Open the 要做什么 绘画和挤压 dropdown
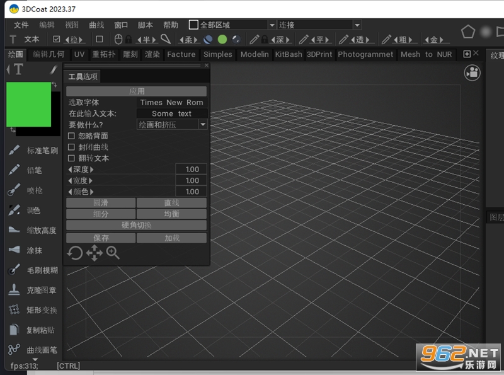The height and width of the screenshot is (375, 504). pyautogui.click(x=172, y=124)
